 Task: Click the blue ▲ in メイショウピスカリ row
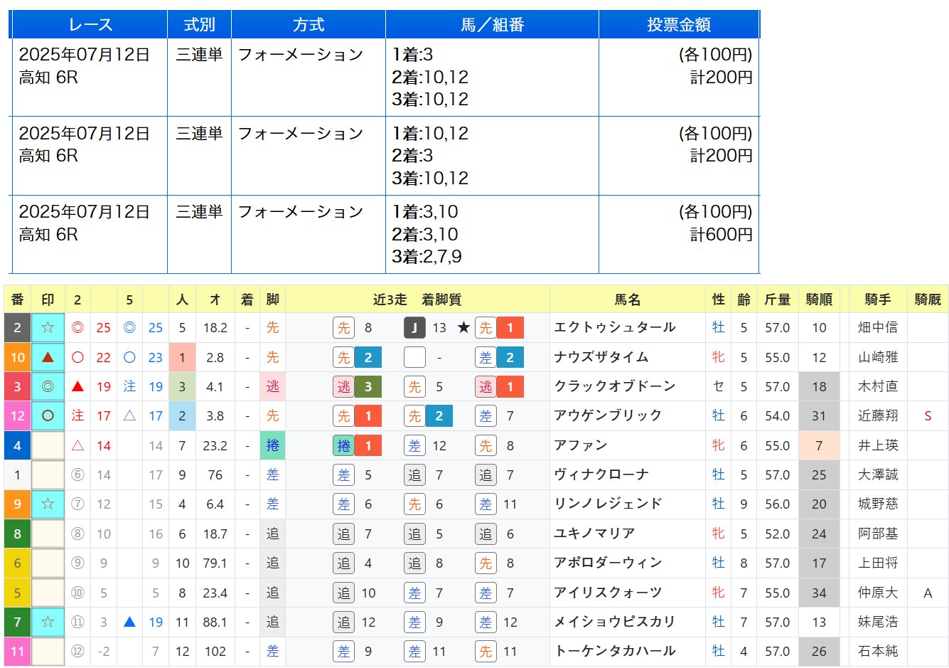click(x=129, y=622)
